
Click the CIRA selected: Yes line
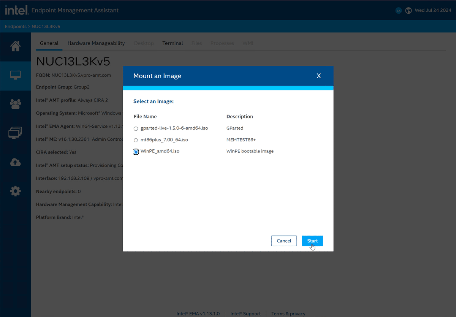coord(56,152)
